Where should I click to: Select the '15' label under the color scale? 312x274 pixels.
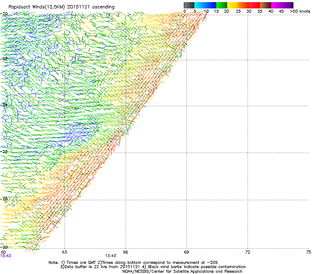tap(216, 11)
